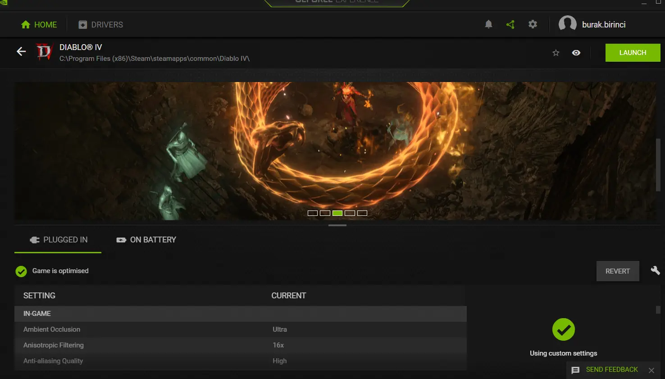Select the Anti-aliasing Quality row

point(241,361)
